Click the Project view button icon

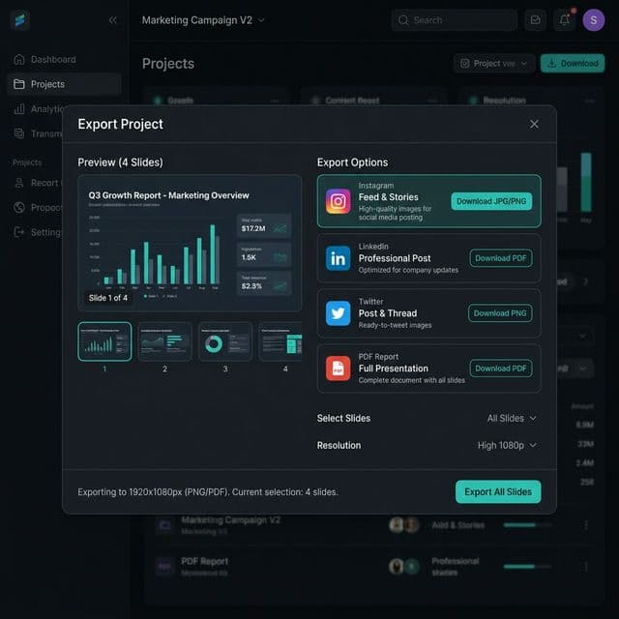point(465,64)
